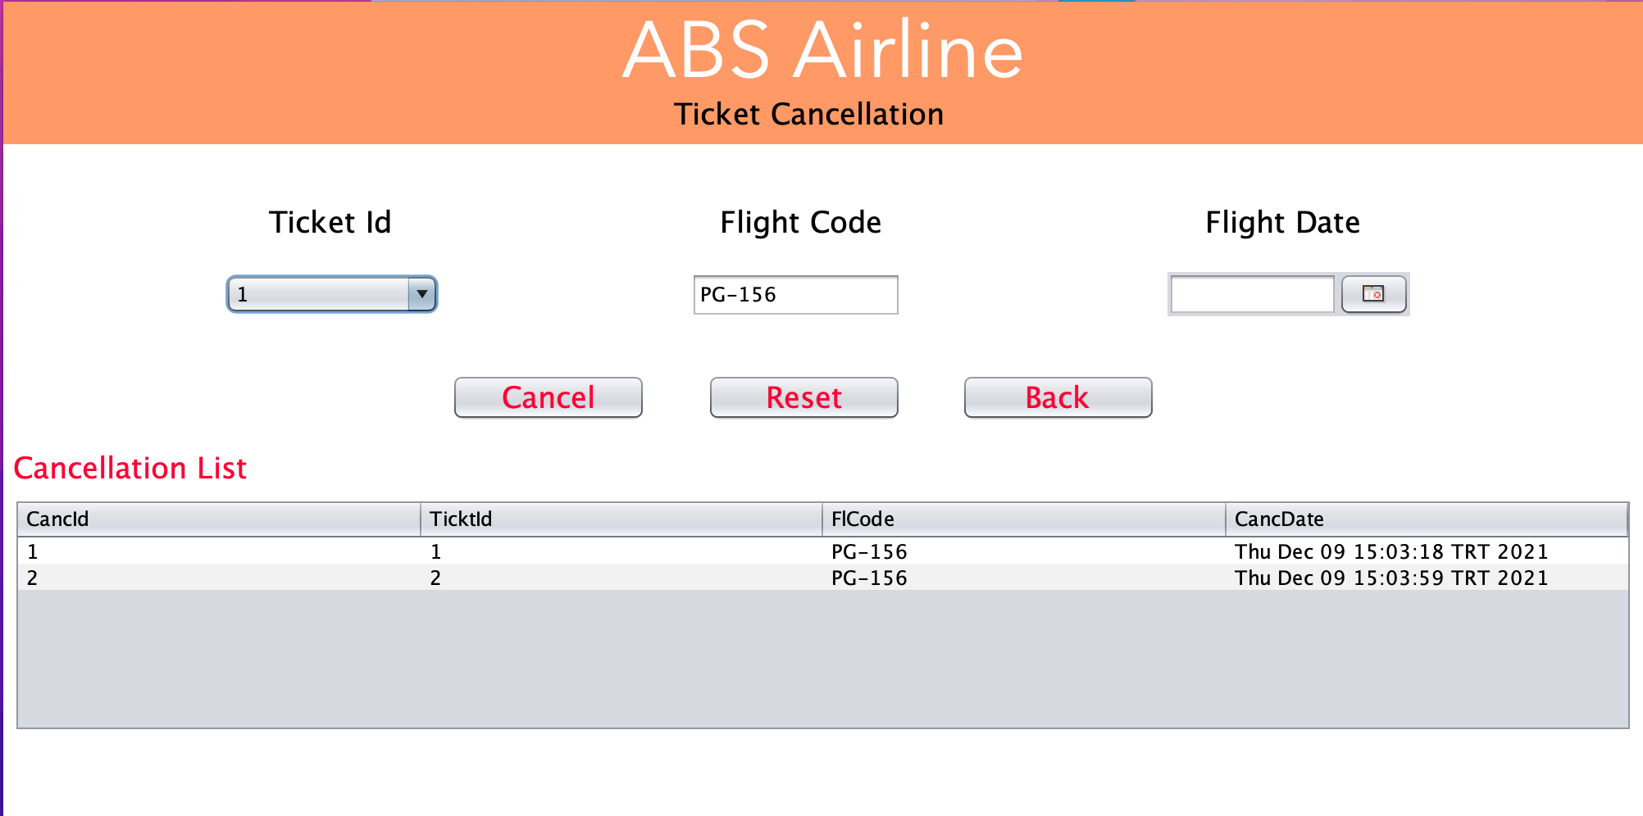
Task: Click the Flight Code input field
Action: [x=794, y=294]
